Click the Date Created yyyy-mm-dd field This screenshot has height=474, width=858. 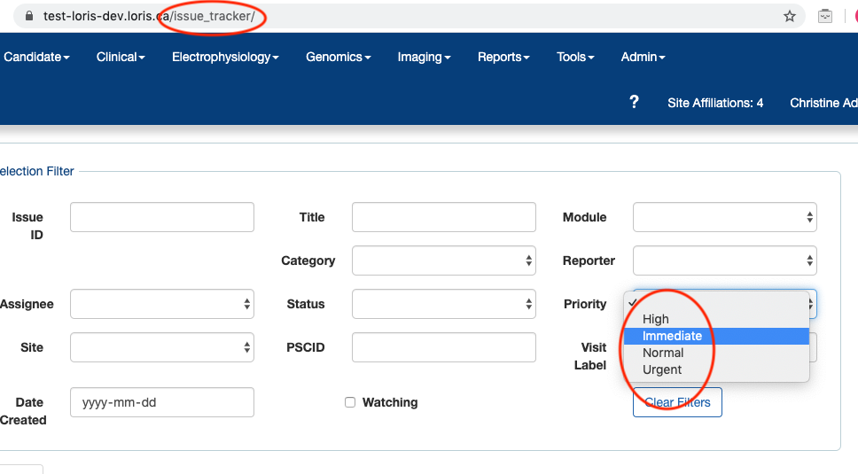[x=162, y=402]
